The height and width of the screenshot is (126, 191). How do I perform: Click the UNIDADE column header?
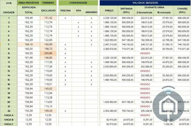9,12
